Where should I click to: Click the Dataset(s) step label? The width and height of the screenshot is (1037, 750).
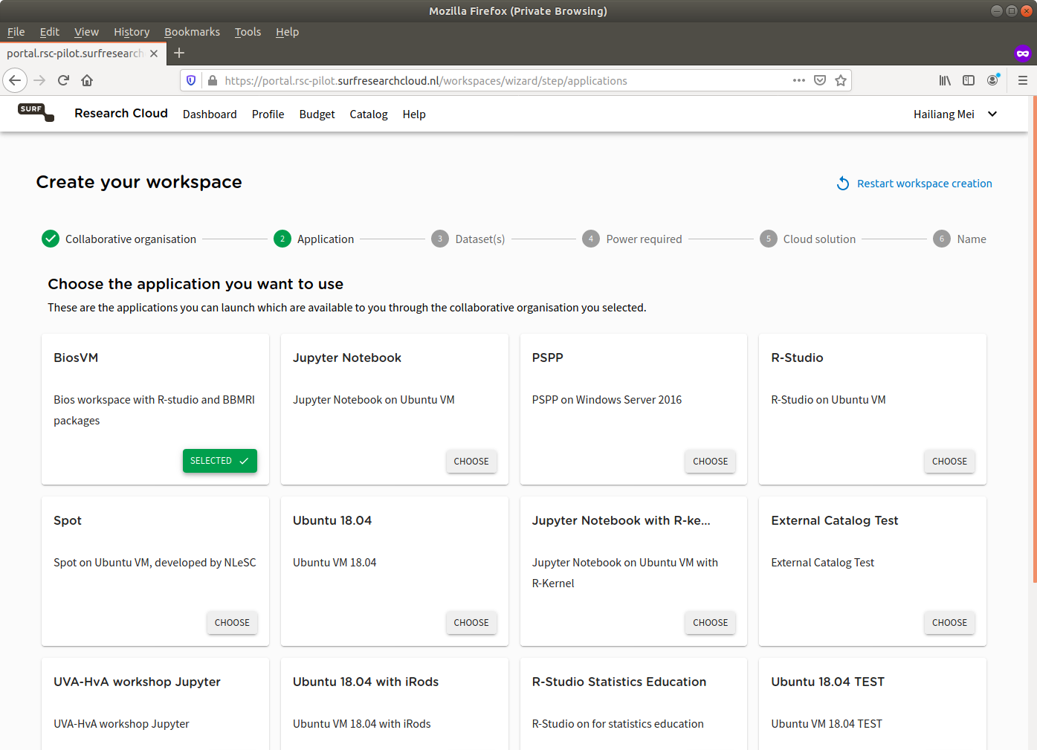click(x=480, y=239)
